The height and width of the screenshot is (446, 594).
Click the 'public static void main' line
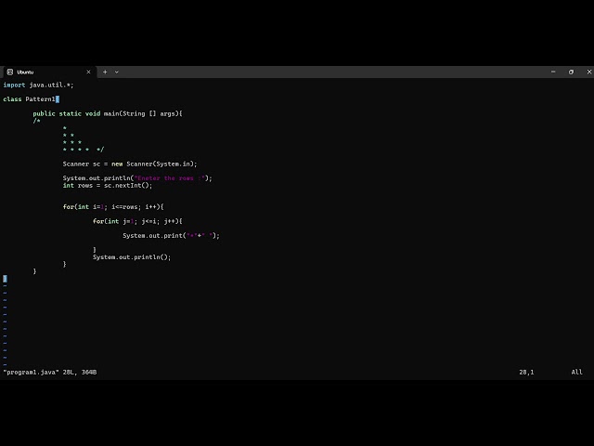pos(108,113)
